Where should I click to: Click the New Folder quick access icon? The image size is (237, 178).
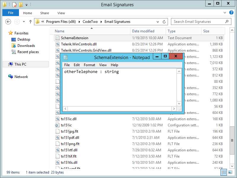click(x=21, y=5)
